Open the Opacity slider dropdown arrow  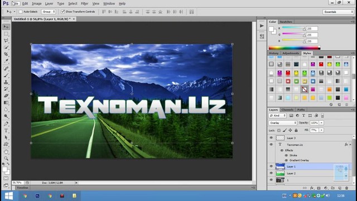tap(321, 123)
